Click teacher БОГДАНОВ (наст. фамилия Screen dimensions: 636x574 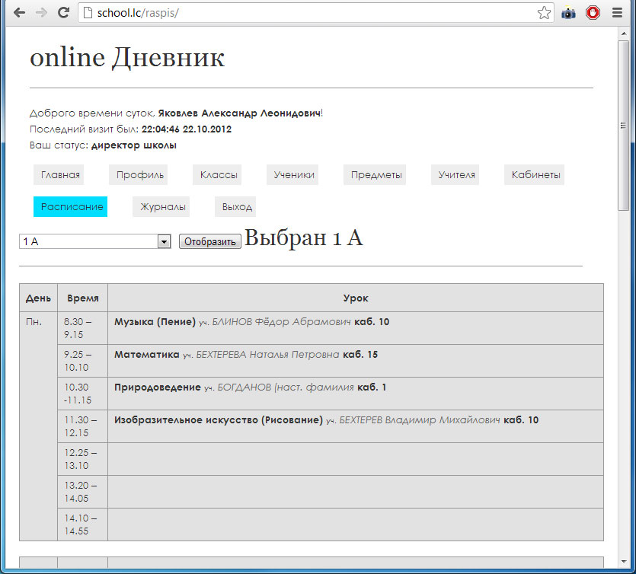[x=286, y=387]
